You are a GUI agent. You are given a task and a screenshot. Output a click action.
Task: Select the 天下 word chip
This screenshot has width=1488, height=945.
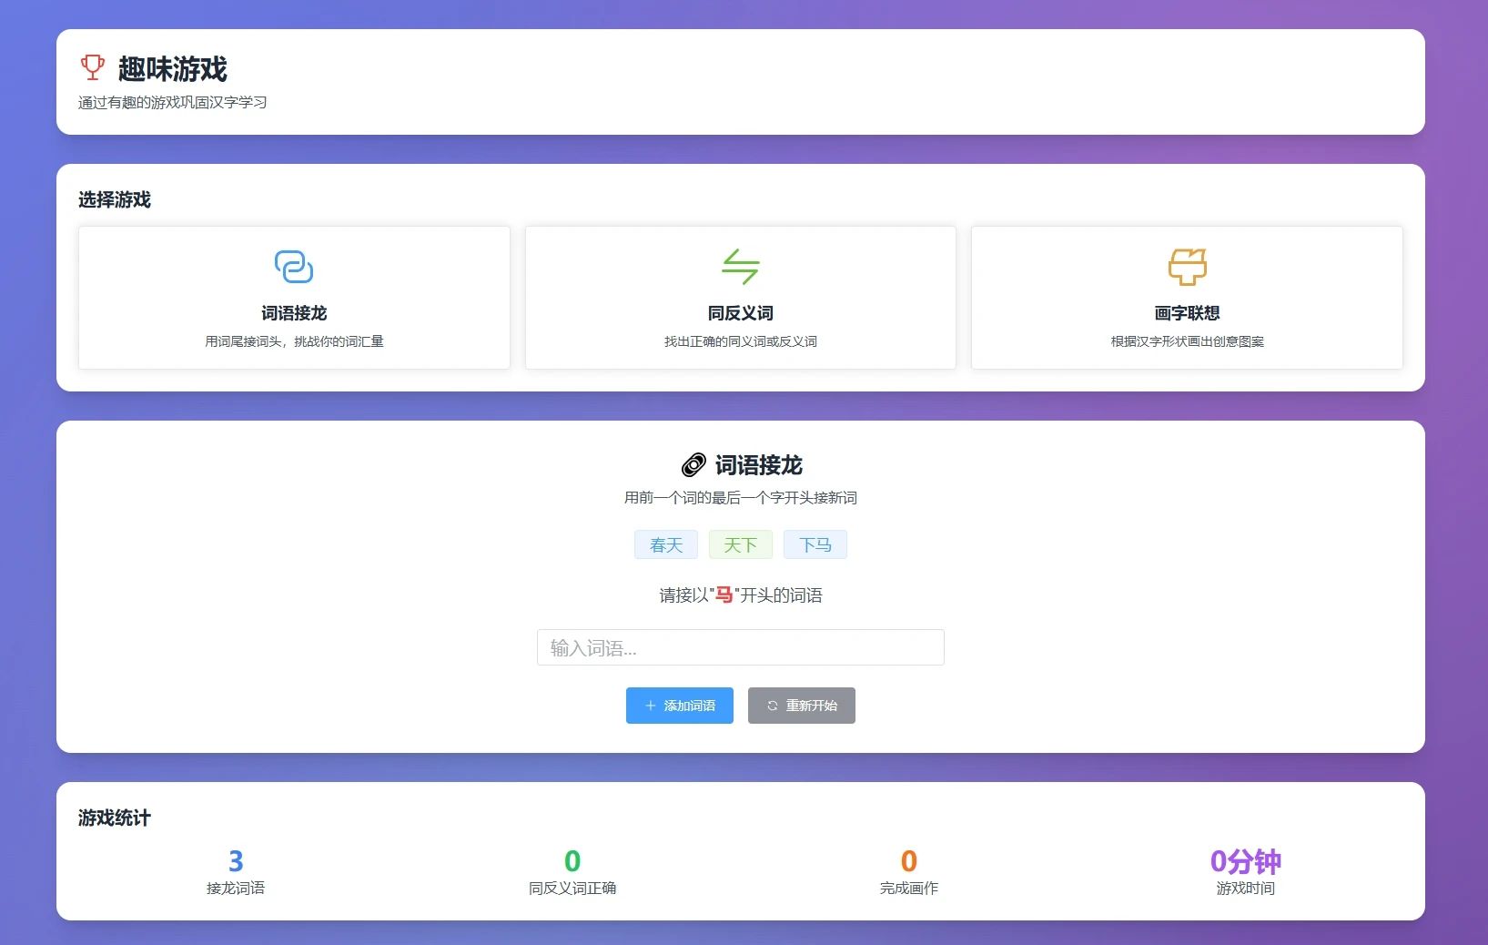[x=740, y=544]
